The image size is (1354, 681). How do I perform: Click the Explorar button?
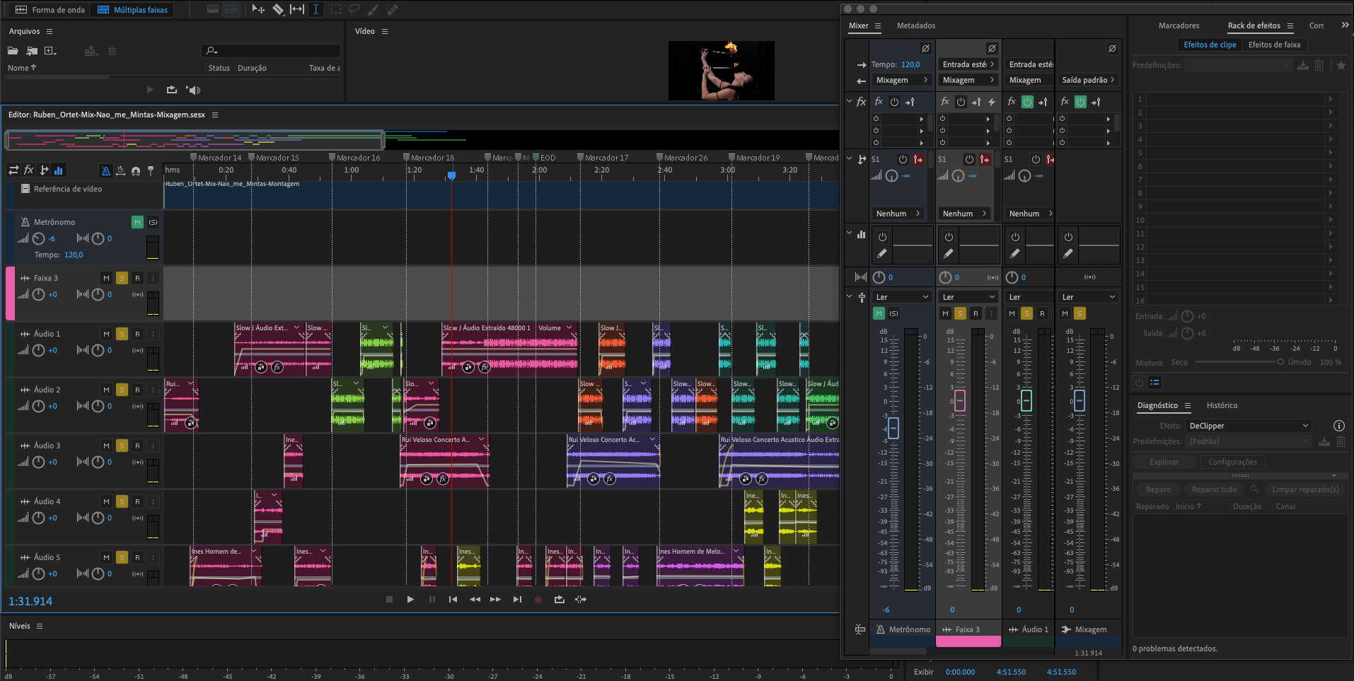pyautogui.click(x=1164, y=462)
